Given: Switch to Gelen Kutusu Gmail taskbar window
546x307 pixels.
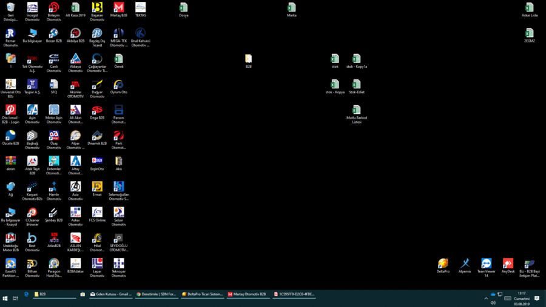Looking at the screenshot, I should (x=110, y=294).
